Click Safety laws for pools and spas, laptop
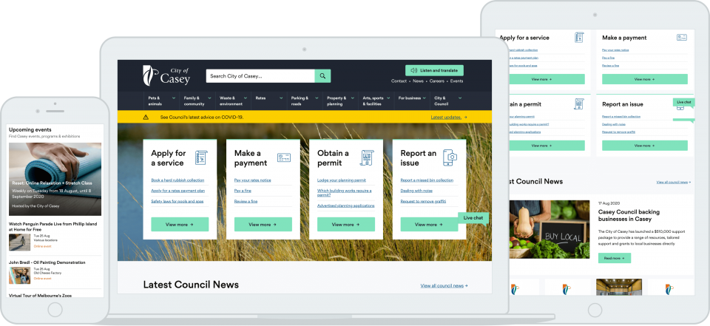The width and height of the screenshot is (710, 326). [x=177, y=201]
